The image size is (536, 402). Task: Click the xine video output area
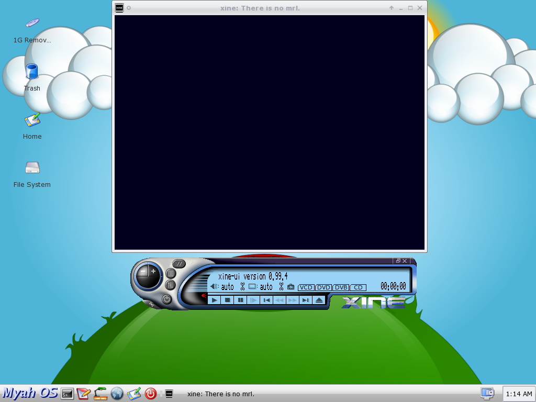click(x=270, y=132)
